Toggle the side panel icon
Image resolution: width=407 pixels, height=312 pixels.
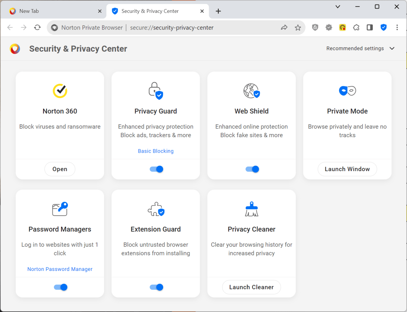point(370,27)
